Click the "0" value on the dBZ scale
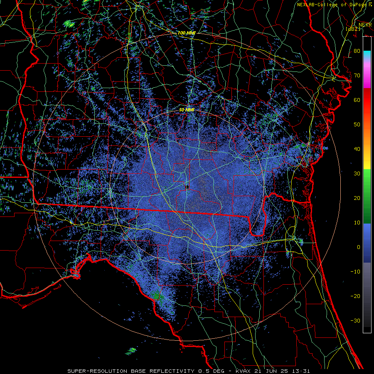The image size is (374, 374). (x=359, y=247)
